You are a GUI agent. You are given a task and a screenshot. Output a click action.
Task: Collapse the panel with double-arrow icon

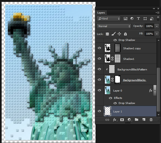pyautogui.click(x=154, y=9)
